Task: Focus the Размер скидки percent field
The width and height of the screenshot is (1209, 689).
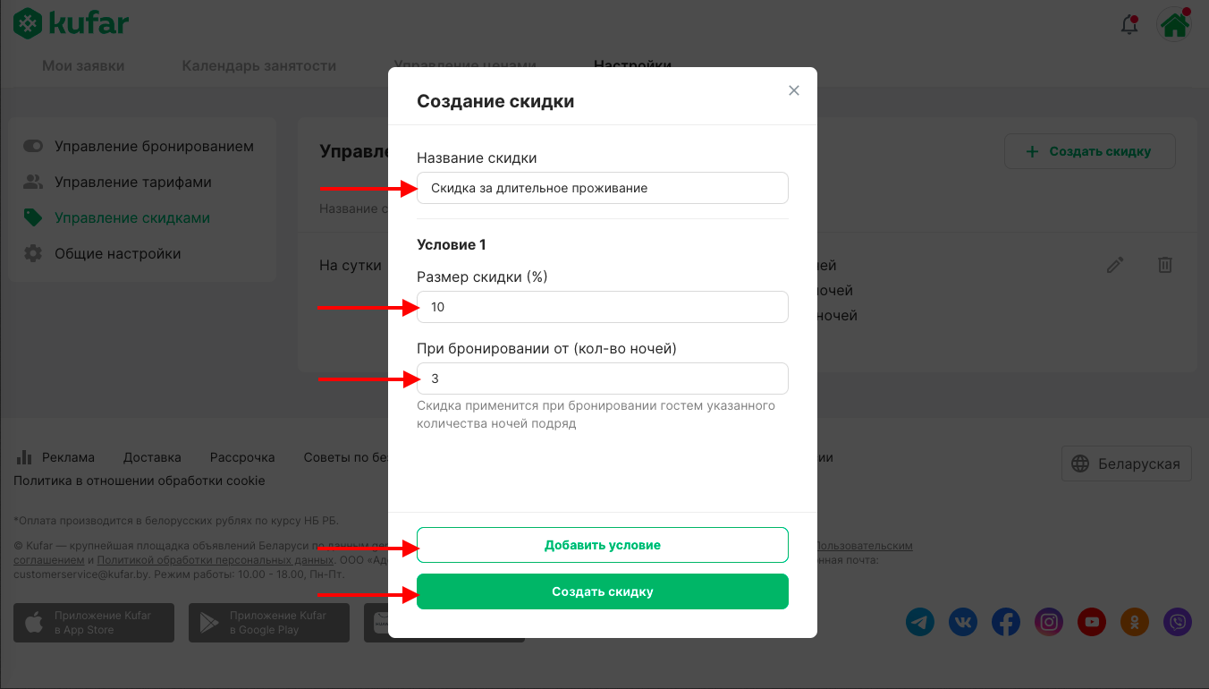Action: coord(603,307)
